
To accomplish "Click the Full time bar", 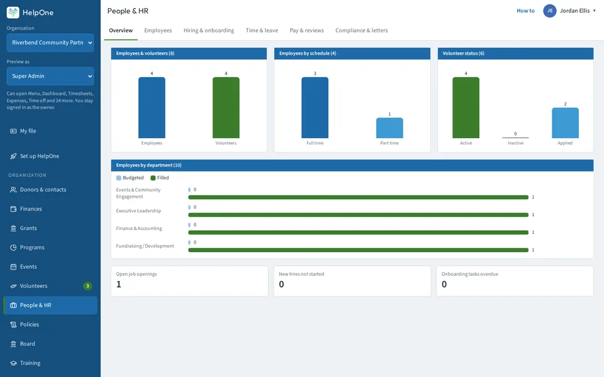I will (x=315, y=107).
